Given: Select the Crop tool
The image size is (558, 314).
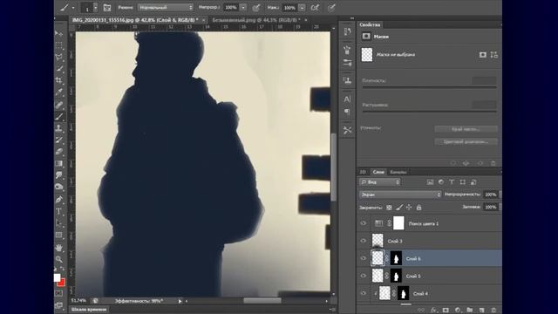Looking at the screenshot, I should [x=58, y=80].
